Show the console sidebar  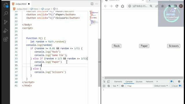pyautogui.click(x=104, y=86)
